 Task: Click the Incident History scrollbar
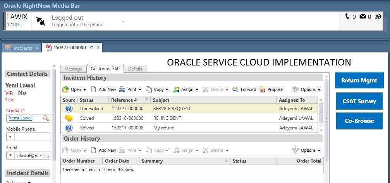pyautogui.click(x=321, y=112)
